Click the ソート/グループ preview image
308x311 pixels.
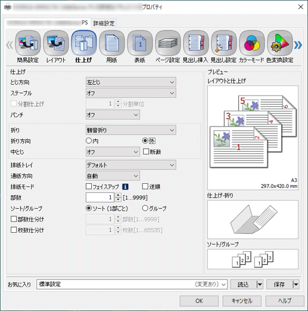point(253,259)
